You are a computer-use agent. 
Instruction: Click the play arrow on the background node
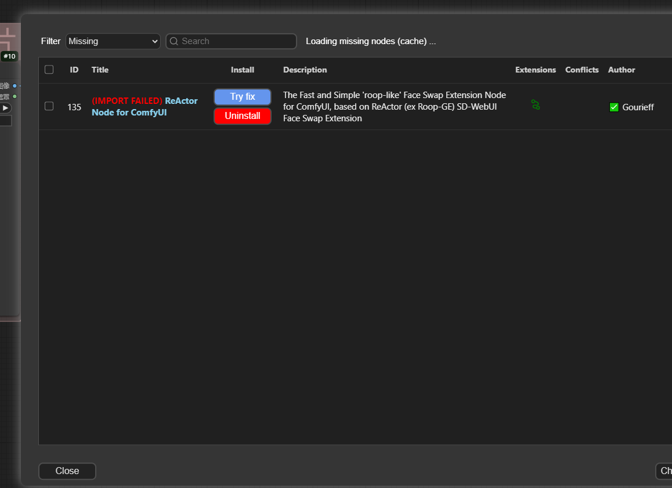[5, 108]
